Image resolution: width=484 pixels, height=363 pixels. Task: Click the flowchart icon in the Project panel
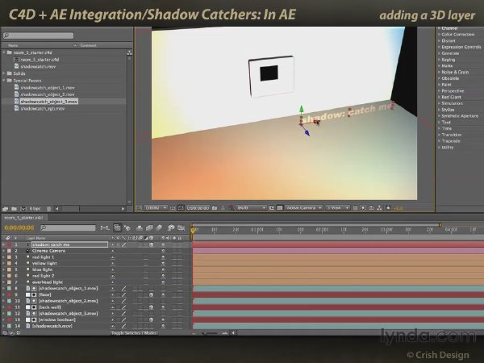(x=129, y=52)
